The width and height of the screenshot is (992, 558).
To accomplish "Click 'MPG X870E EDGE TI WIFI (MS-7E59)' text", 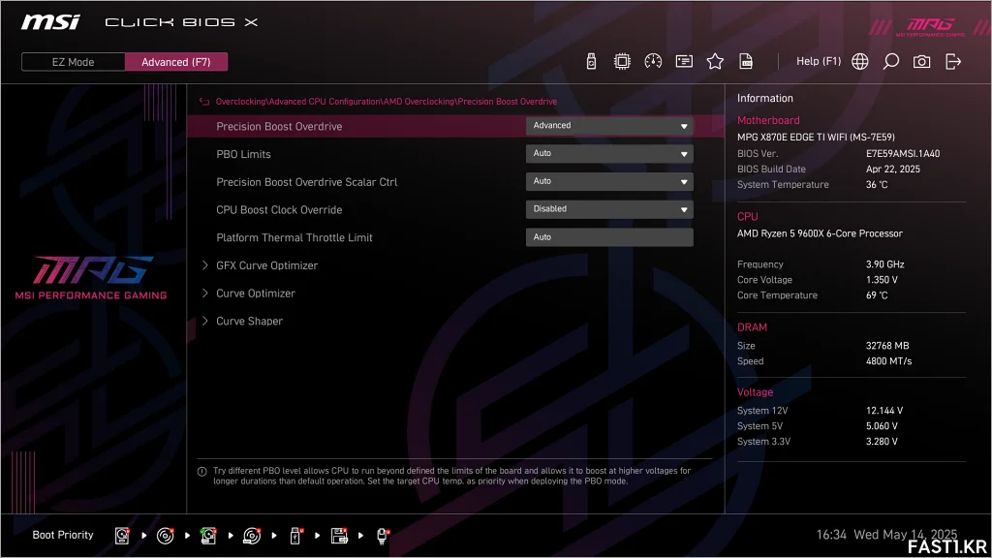I will tap(816, 137).
